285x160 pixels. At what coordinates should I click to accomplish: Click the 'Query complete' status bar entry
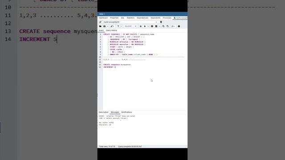(130, 146)
